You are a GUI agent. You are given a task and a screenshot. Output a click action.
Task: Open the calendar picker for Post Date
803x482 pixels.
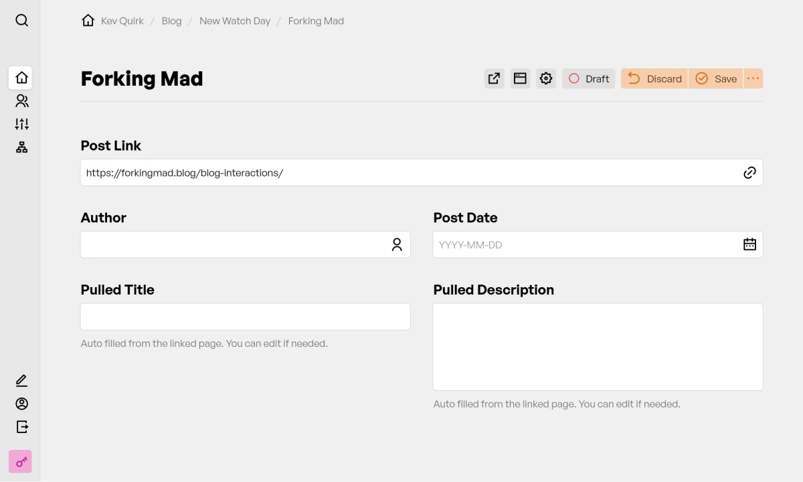pyautogui.click(x=749, y=244)
